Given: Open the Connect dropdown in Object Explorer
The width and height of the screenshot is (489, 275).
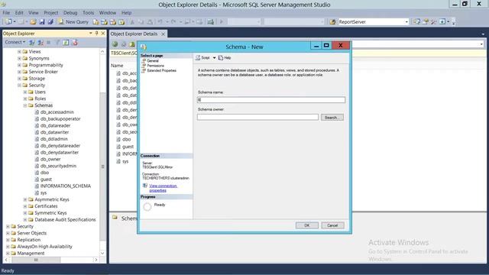Looking at the screenshot, I should [x=15, y=42].
